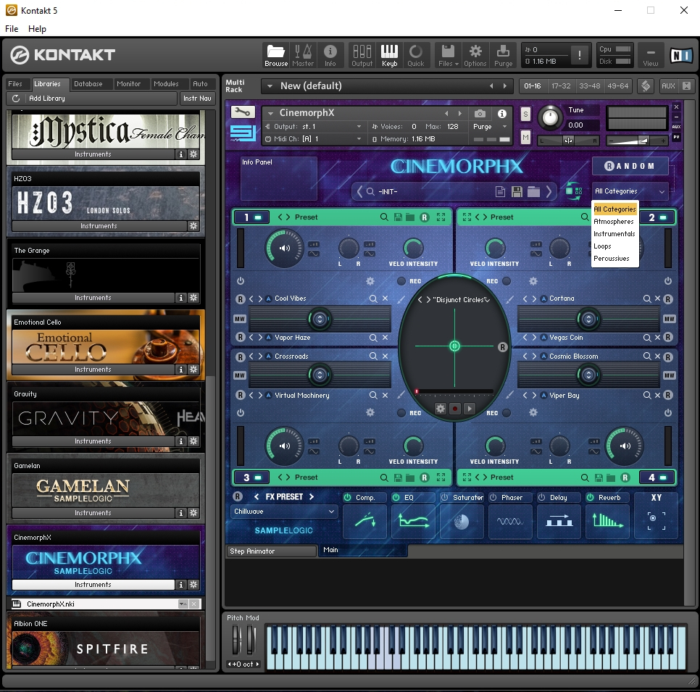This screenshot has height=692, width=700.
Task: Open the Master editor
Action: click(303, 55)
